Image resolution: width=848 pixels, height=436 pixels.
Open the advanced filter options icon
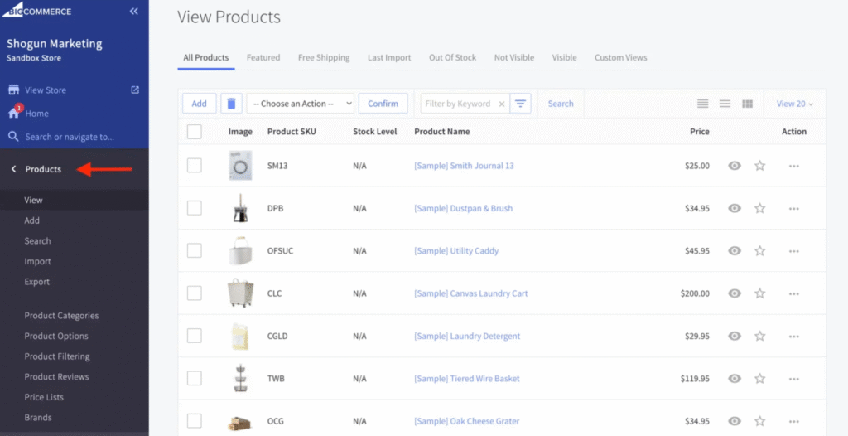(520, 104)
